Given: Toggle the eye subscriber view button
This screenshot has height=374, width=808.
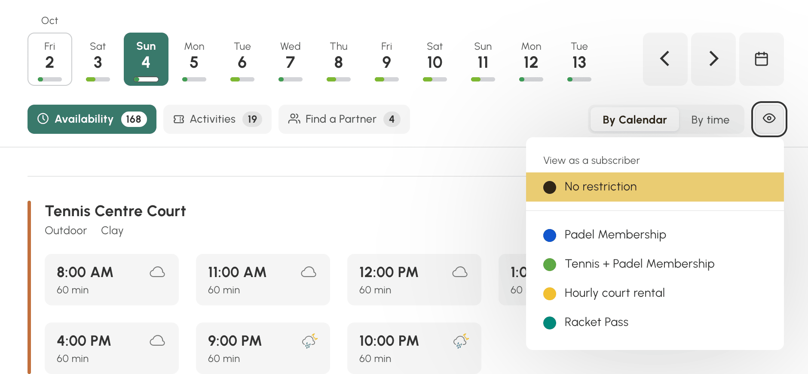Looking at the screenshot, I should click(x=769, y=119).
